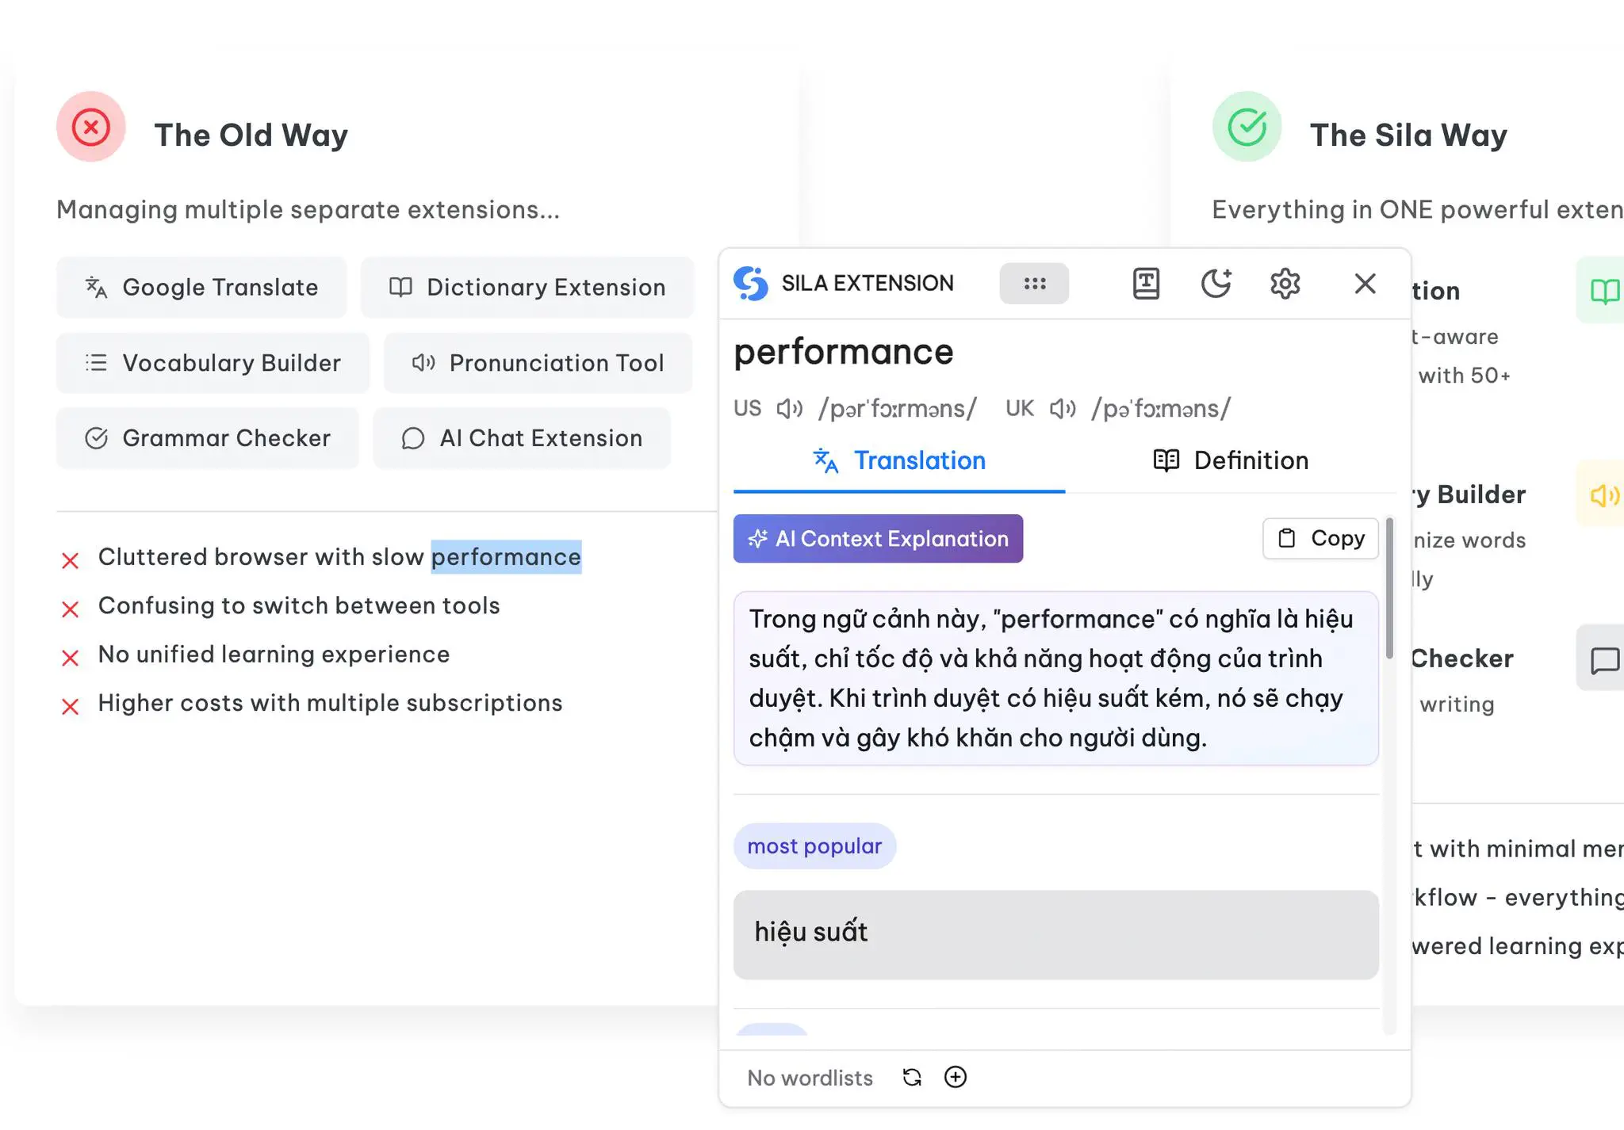This screenshot has height=1130, width=1624.
Task: Open the dictionary icon in Sila header
Action: tap(1147, 283)
